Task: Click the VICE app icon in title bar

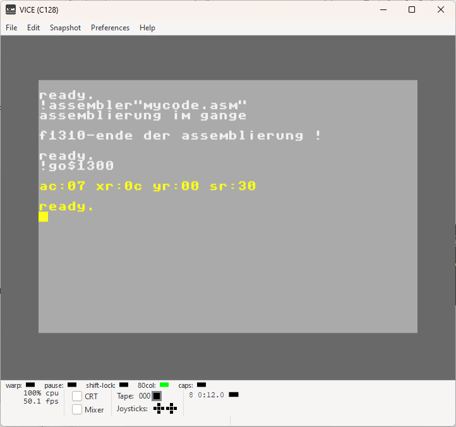Action: tap(11, 9)
